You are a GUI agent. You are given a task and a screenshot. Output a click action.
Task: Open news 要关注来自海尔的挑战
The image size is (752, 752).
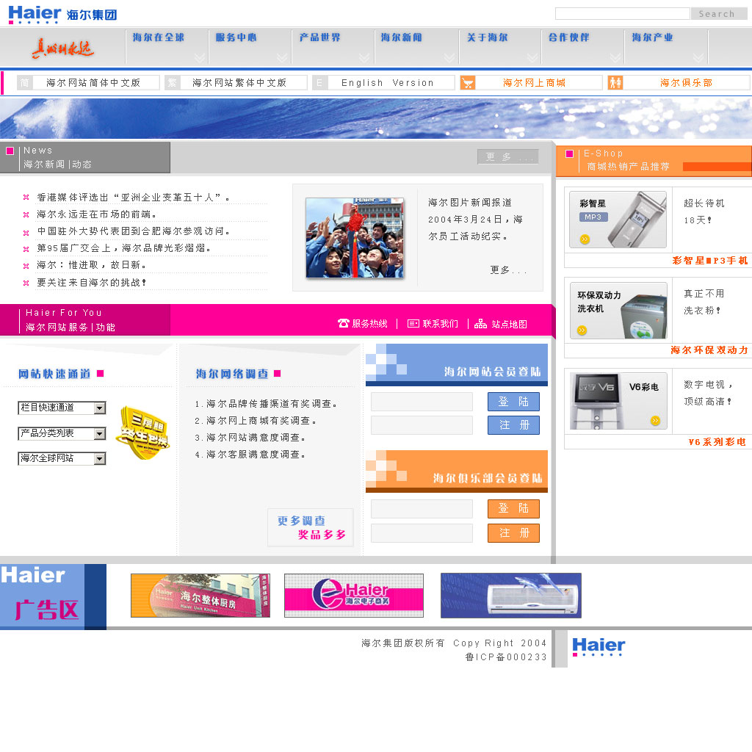91,283
